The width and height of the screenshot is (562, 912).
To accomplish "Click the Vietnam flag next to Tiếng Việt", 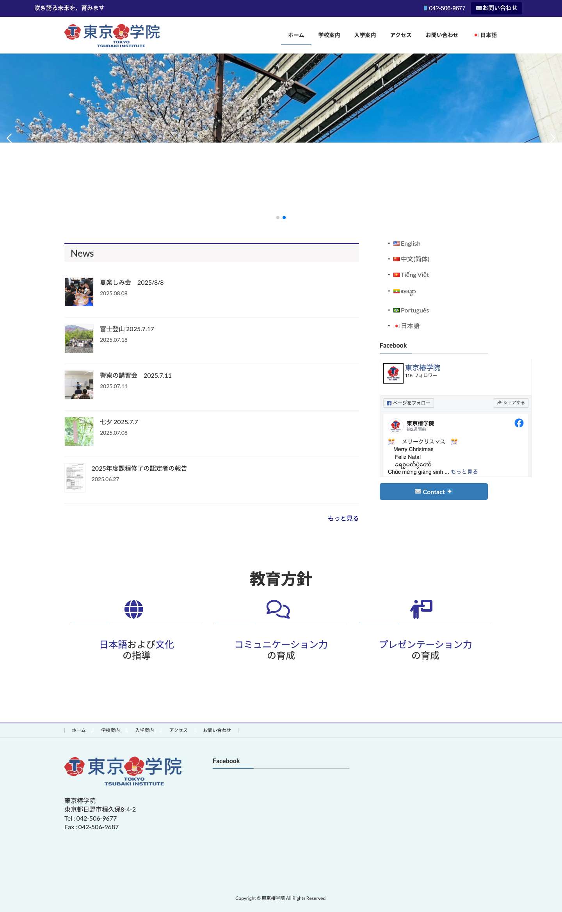I will [397, 275].
